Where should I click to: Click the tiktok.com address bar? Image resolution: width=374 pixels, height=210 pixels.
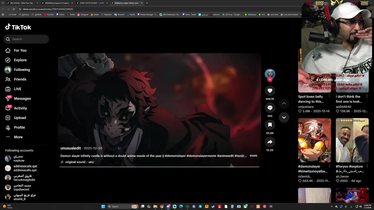point(158,9)
